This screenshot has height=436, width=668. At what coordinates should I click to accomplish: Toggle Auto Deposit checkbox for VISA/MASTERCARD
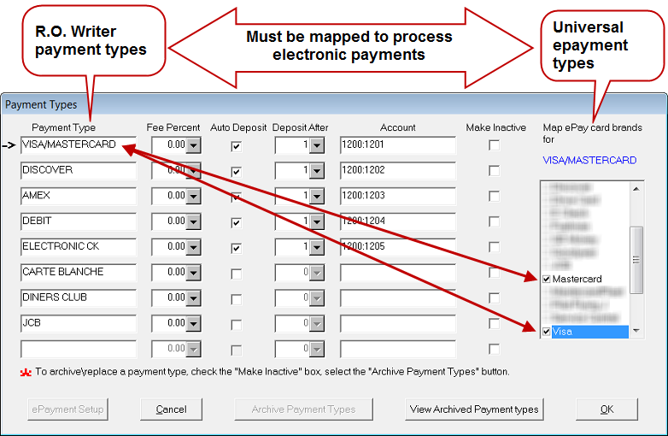tap(237, 146)
